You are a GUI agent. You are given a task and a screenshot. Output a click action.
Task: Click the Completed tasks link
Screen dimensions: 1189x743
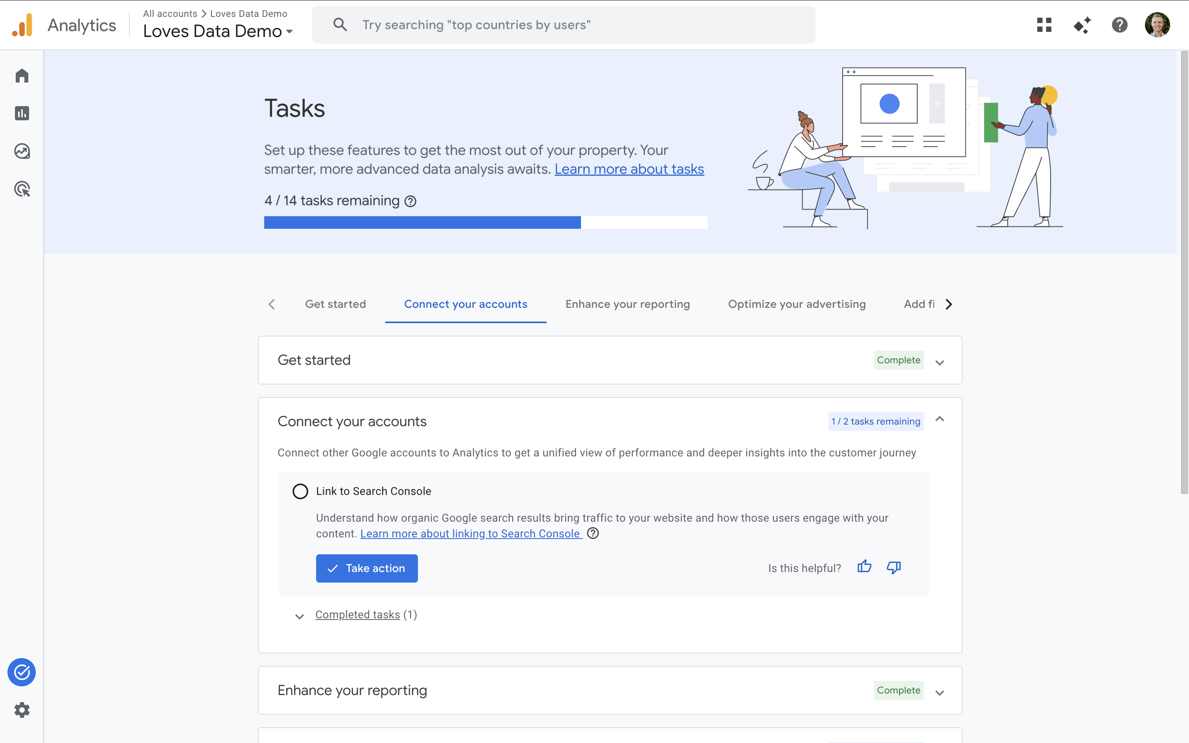tap(358, 615)
